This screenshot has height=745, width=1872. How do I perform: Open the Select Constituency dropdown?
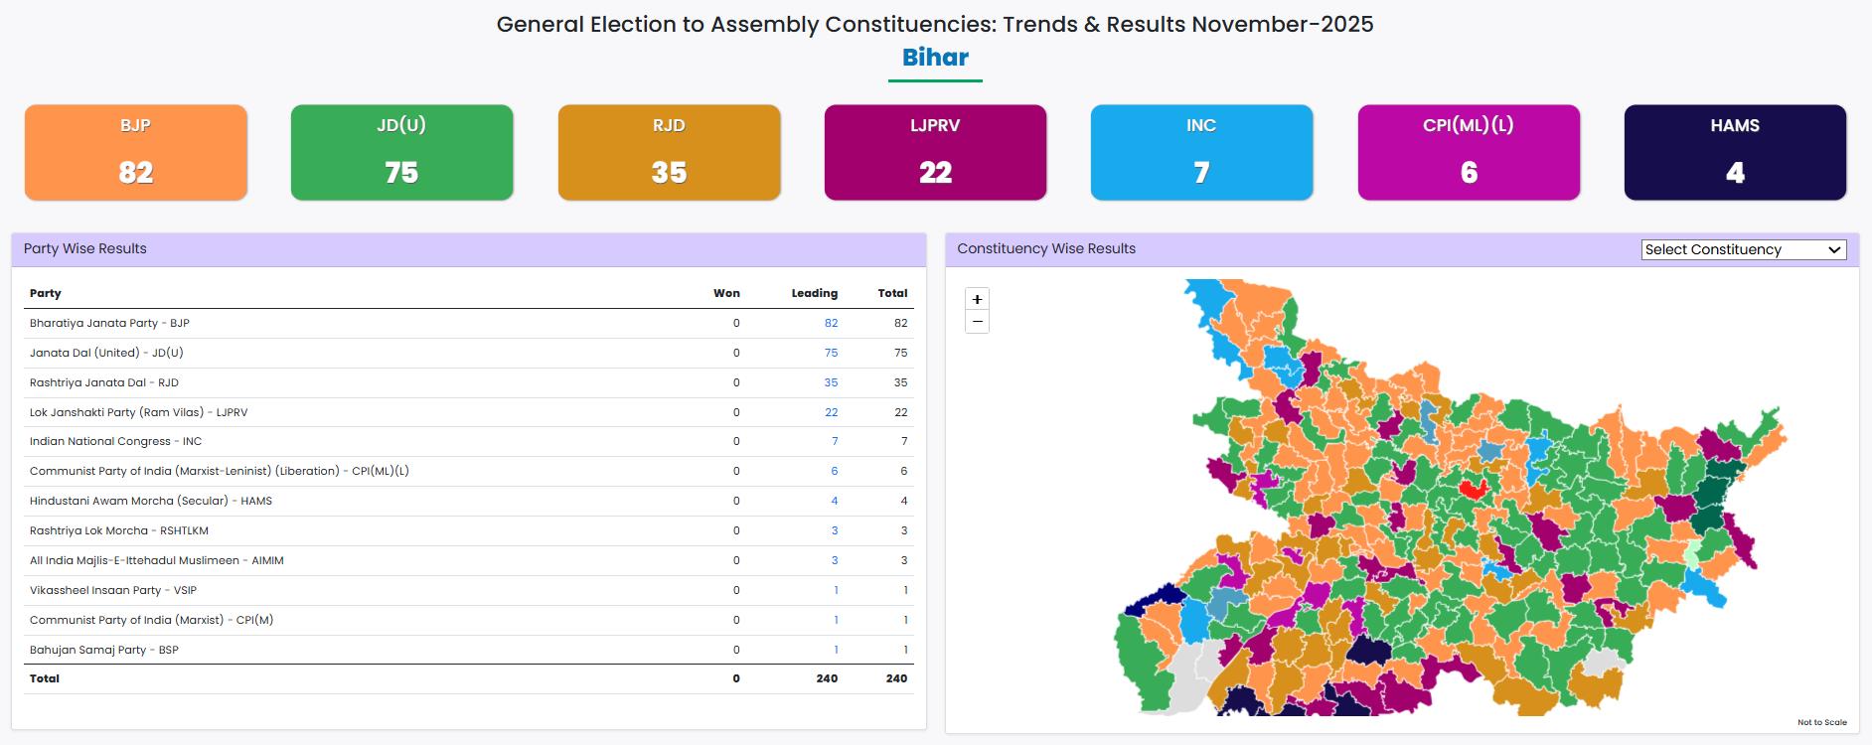click(x=1742, y=249)
